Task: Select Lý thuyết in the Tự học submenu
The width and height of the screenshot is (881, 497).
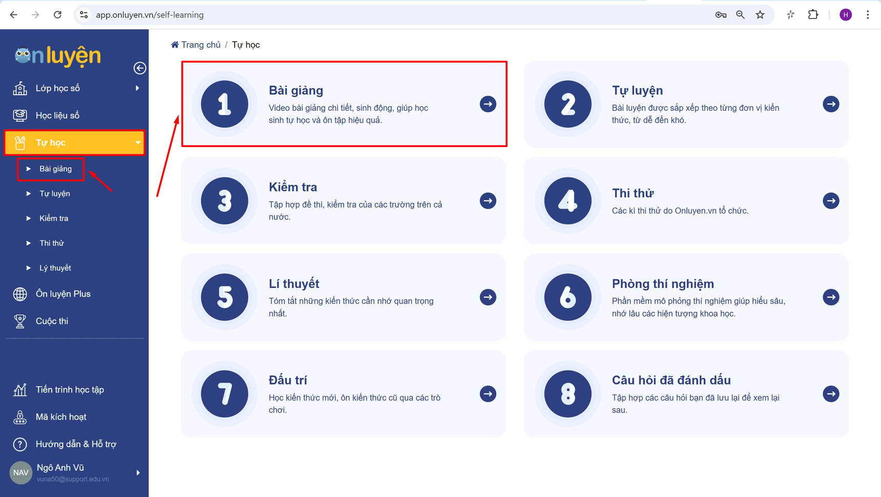Action: pyautogui.click(x=55, y=267)
